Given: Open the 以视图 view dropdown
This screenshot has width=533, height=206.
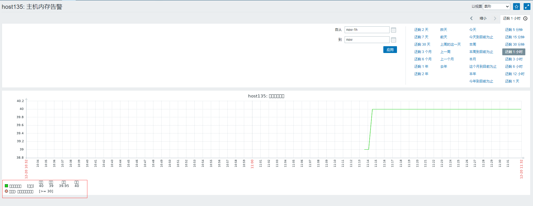Looking at the screenshot, I should 497,7.
